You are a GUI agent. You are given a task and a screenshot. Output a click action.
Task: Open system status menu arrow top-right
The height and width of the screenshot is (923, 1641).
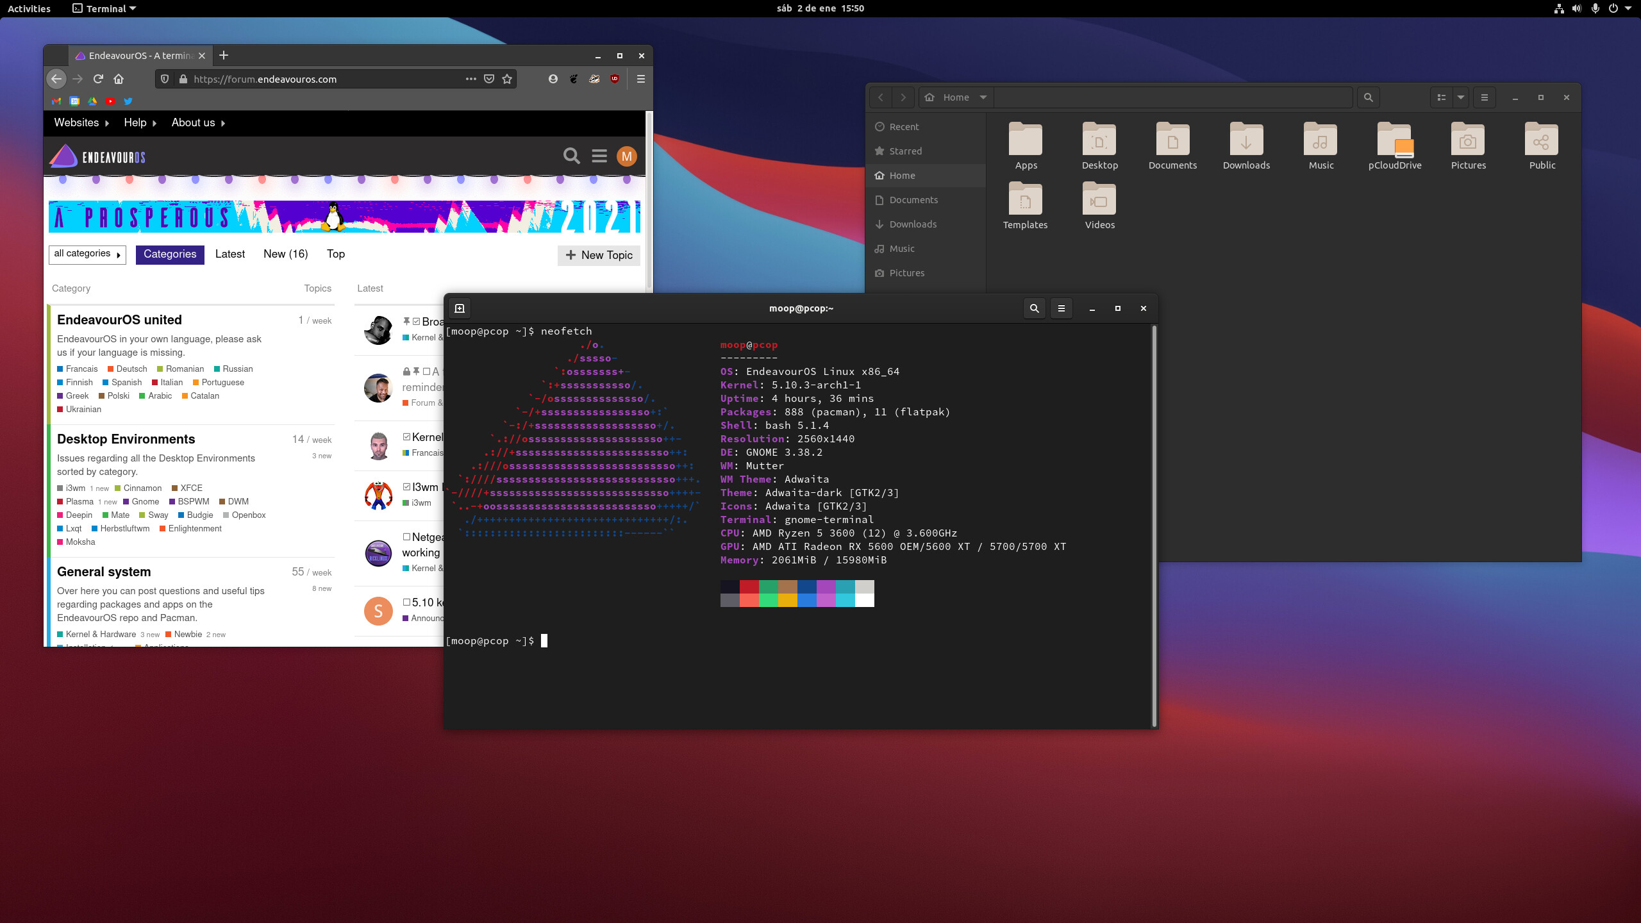(1628, 8)
